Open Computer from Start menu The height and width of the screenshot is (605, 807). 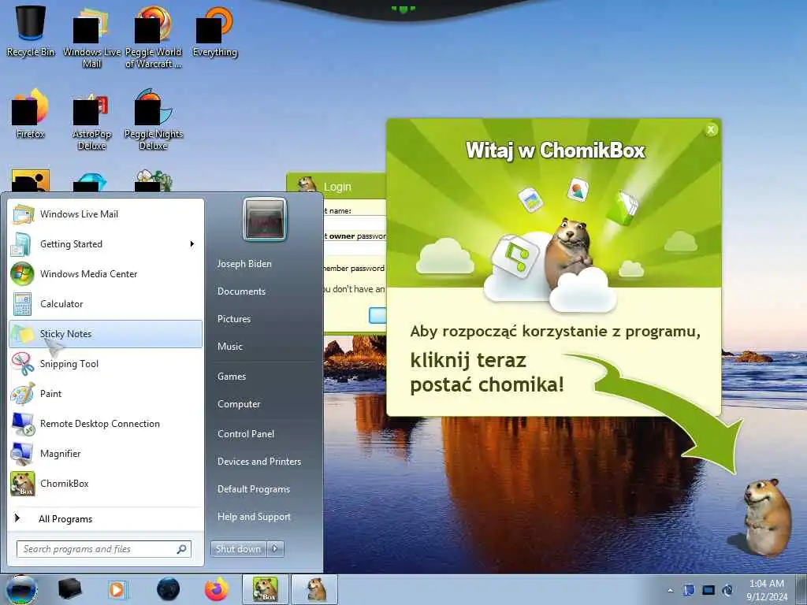pyautogui.click(x=239, y=404)
